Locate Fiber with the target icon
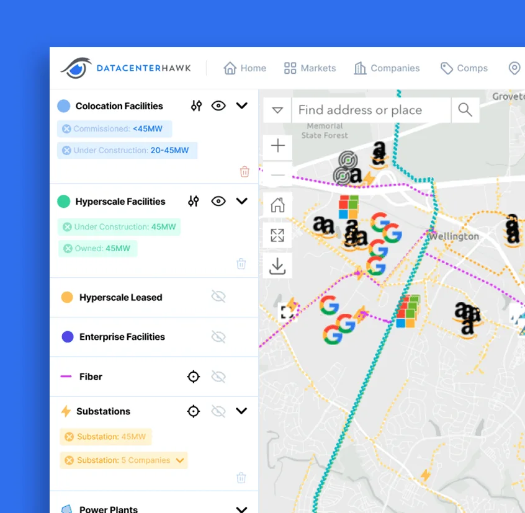The image size is (525, 513). tap(194, 377)
